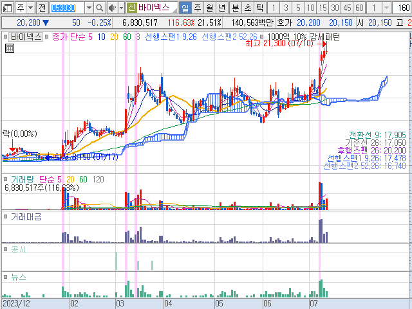The width and height of the screenshot is (412, 309).
Task: Click the 기준선 26: 17,050 readout
Action: (375, 143)
